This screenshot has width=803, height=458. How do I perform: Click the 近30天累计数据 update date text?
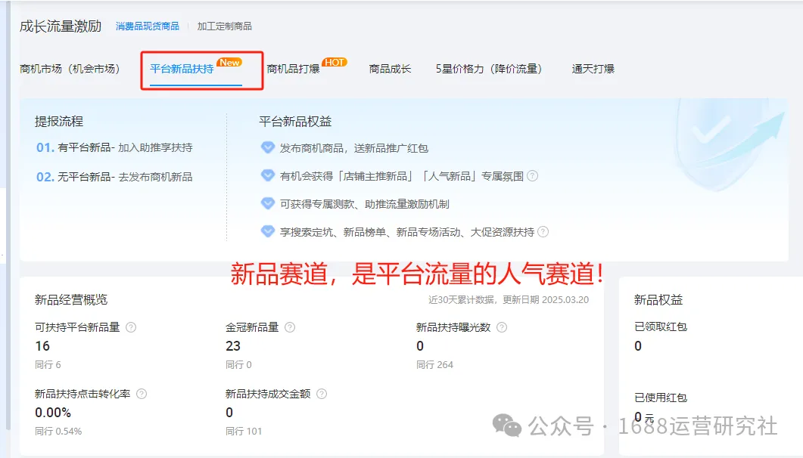coord(509,299)
